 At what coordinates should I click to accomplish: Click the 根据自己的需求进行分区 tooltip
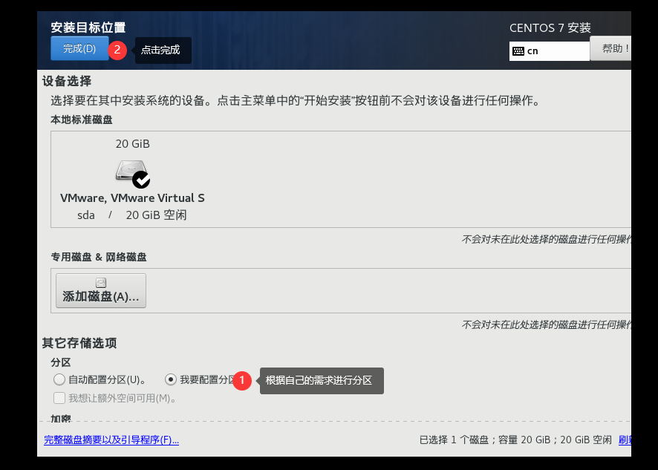coord(320,380)
